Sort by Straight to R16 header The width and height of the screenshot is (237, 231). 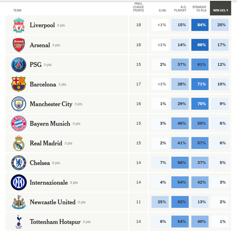[x=199, y=9]
